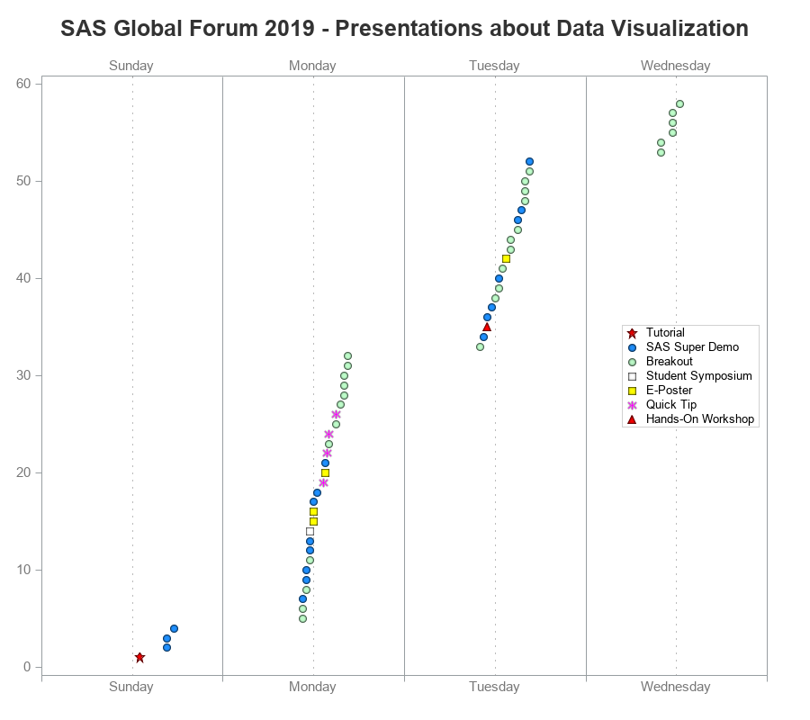Select the highest blue Super Demo dot Tuesday
Viewport: 810px width, 720px height.
click(529, 162)
